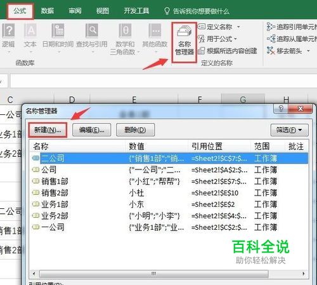Select the 业务1部 name row
Image resolution: width=317 pixels, height=285 pixels.
(169, 204)
